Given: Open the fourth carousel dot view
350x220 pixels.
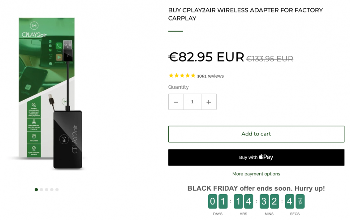Looking at the screenshot, I should [x=52, y=190].
